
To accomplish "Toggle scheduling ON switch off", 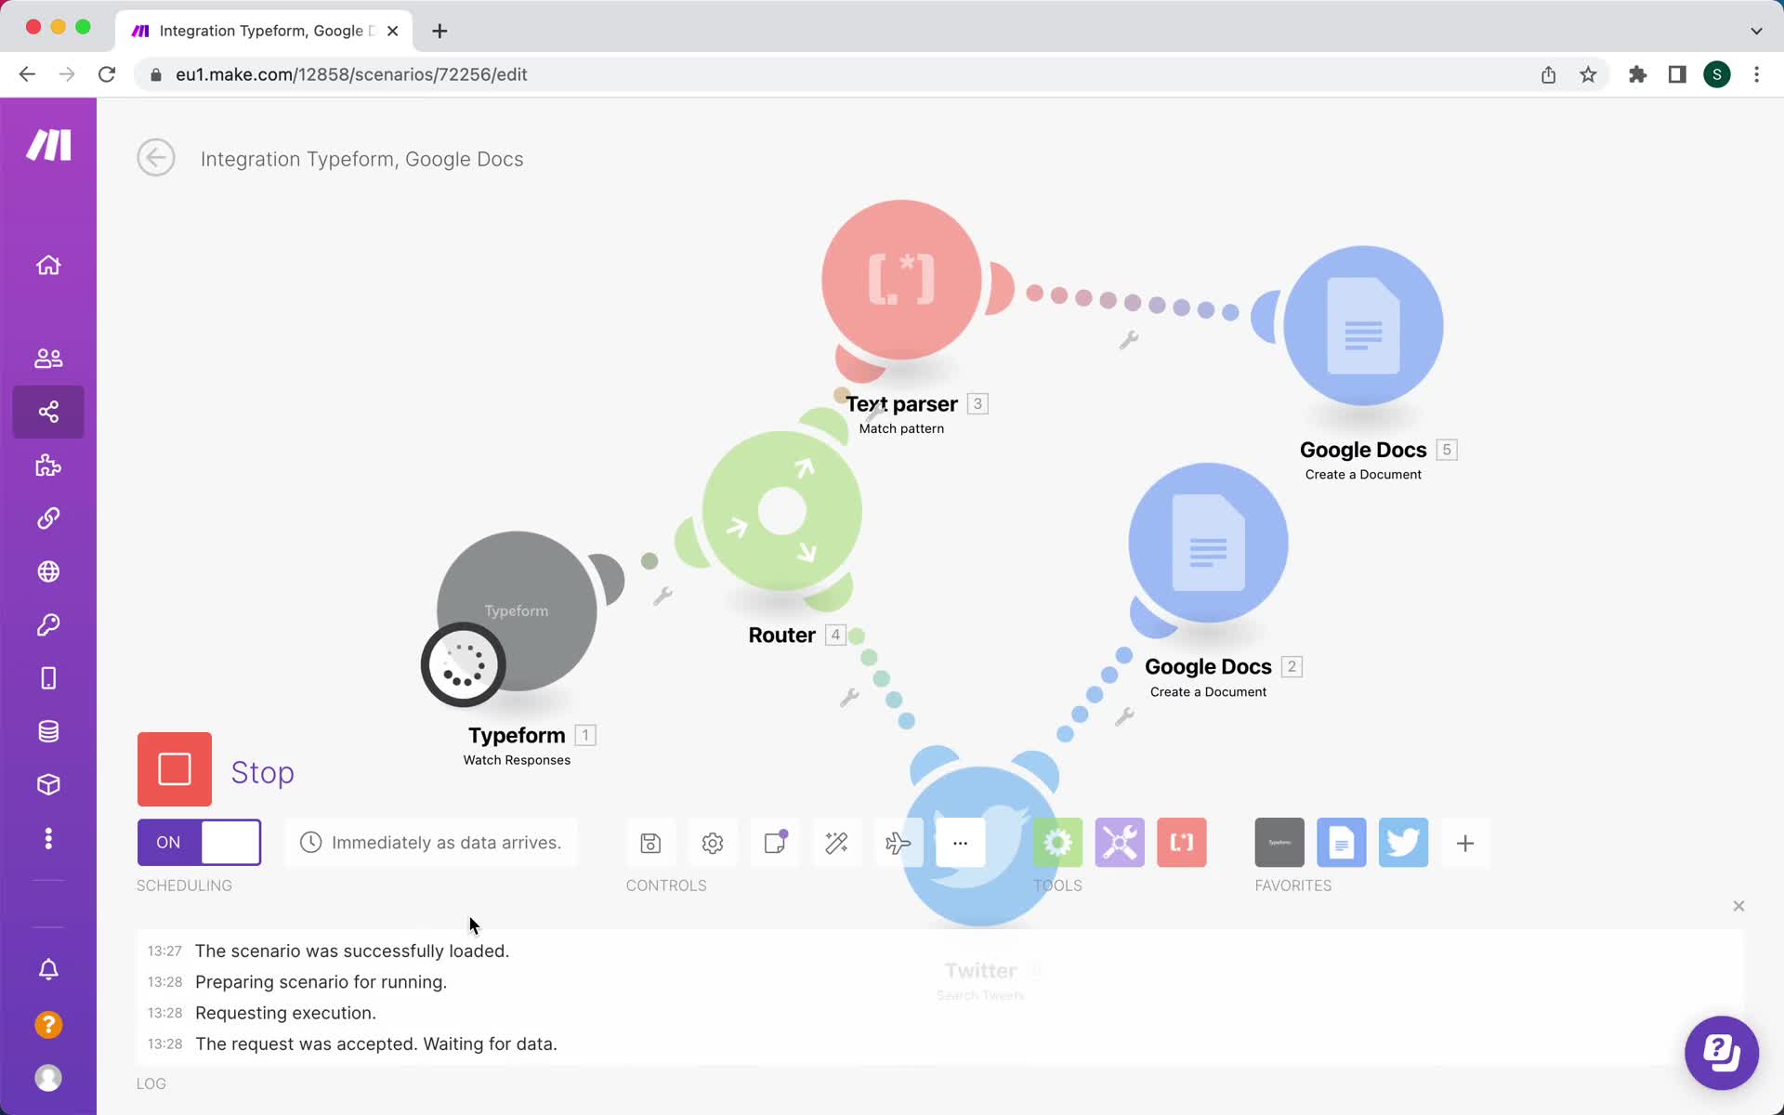I will coord(199,842).
